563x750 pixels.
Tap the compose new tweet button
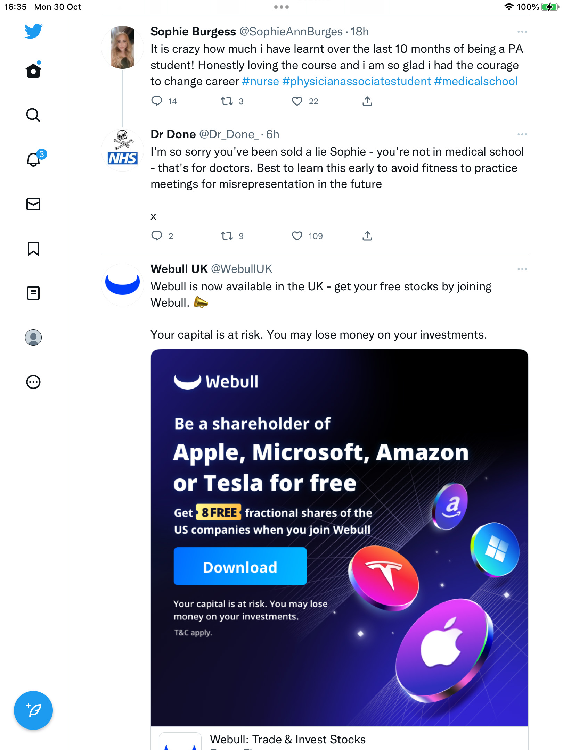point(33,710)
